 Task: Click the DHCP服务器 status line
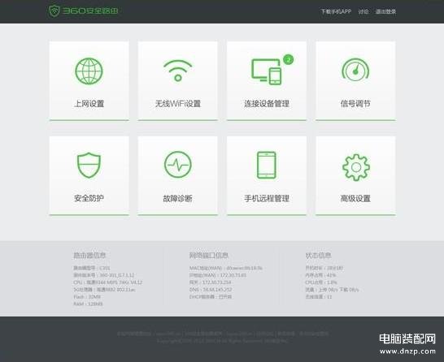[211, 297]
